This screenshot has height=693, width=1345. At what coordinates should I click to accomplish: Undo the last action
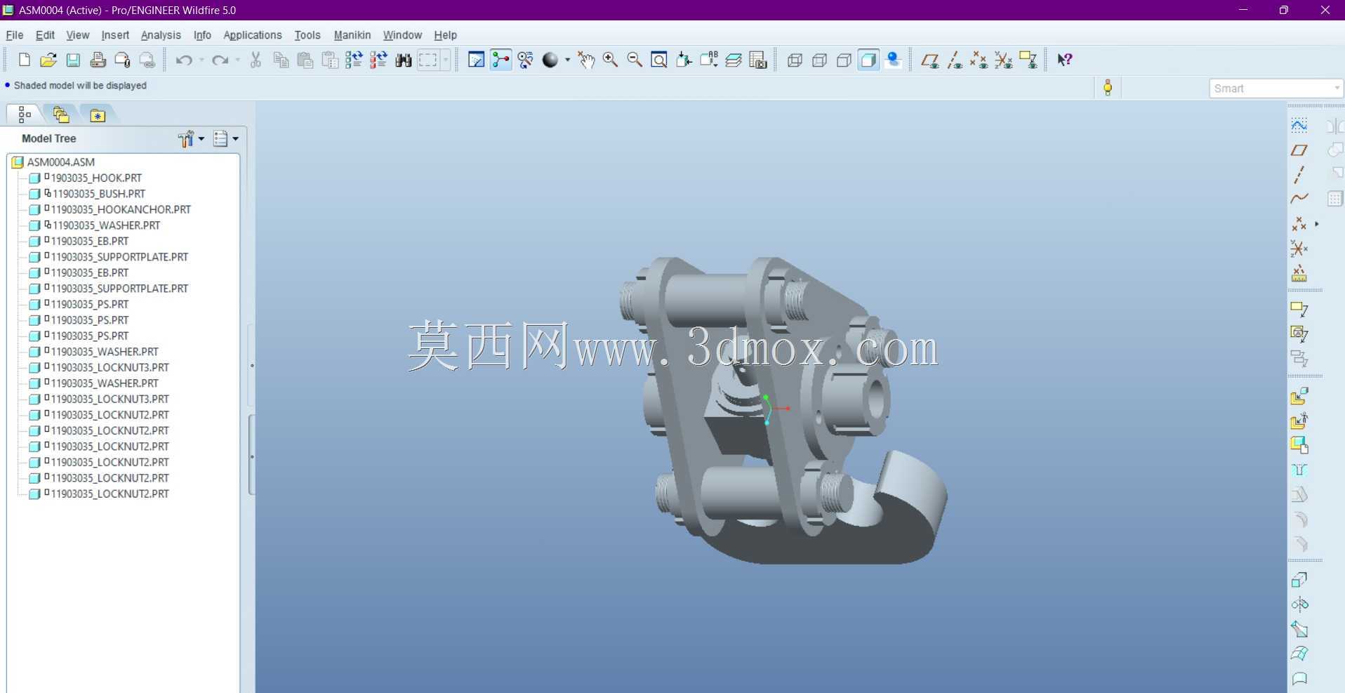(184, 60)
